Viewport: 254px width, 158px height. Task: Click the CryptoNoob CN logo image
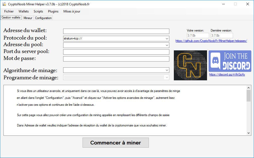[190, 65]
